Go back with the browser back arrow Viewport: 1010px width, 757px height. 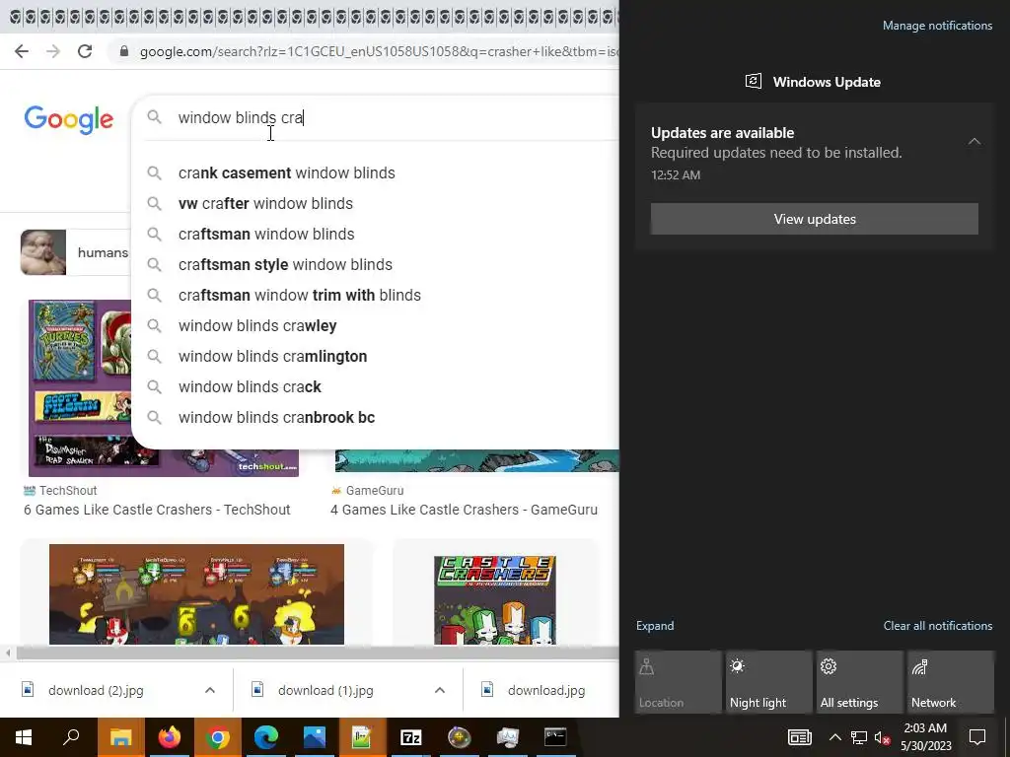(x=22, y=51)
